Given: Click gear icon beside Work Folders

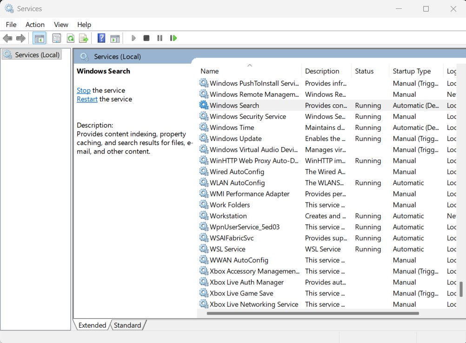Looking at the screenshot, I should tap(204, 205).
